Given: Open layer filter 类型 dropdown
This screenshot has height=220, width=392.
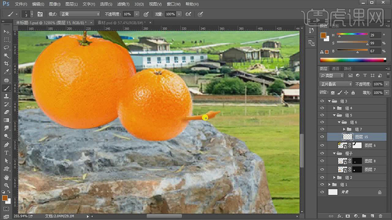Looking at the screenshot, I should click(x=331, y=75).
